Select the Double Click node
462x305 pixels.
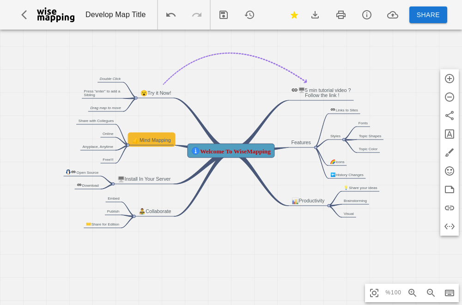click(110, 79)
